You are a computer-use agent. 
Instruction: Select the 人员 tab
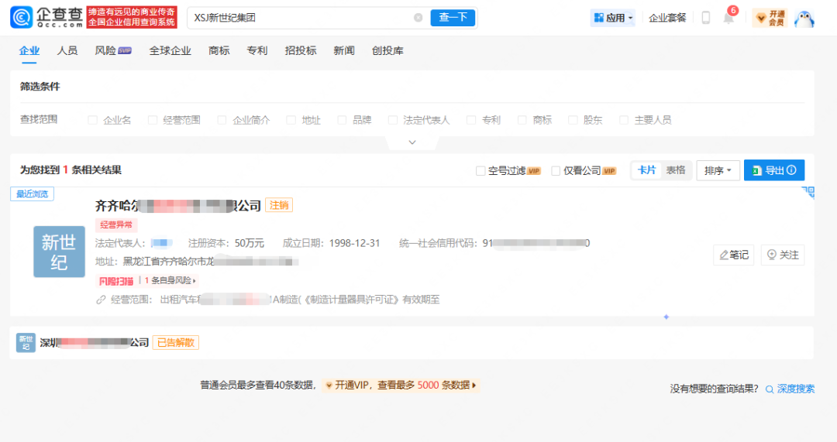(67, 50)
